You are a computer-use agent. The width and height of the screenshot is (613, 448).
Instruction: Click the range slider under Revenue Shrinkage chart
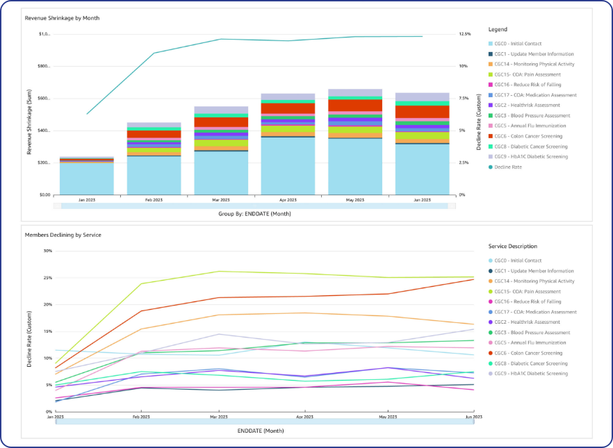[254, 206]
